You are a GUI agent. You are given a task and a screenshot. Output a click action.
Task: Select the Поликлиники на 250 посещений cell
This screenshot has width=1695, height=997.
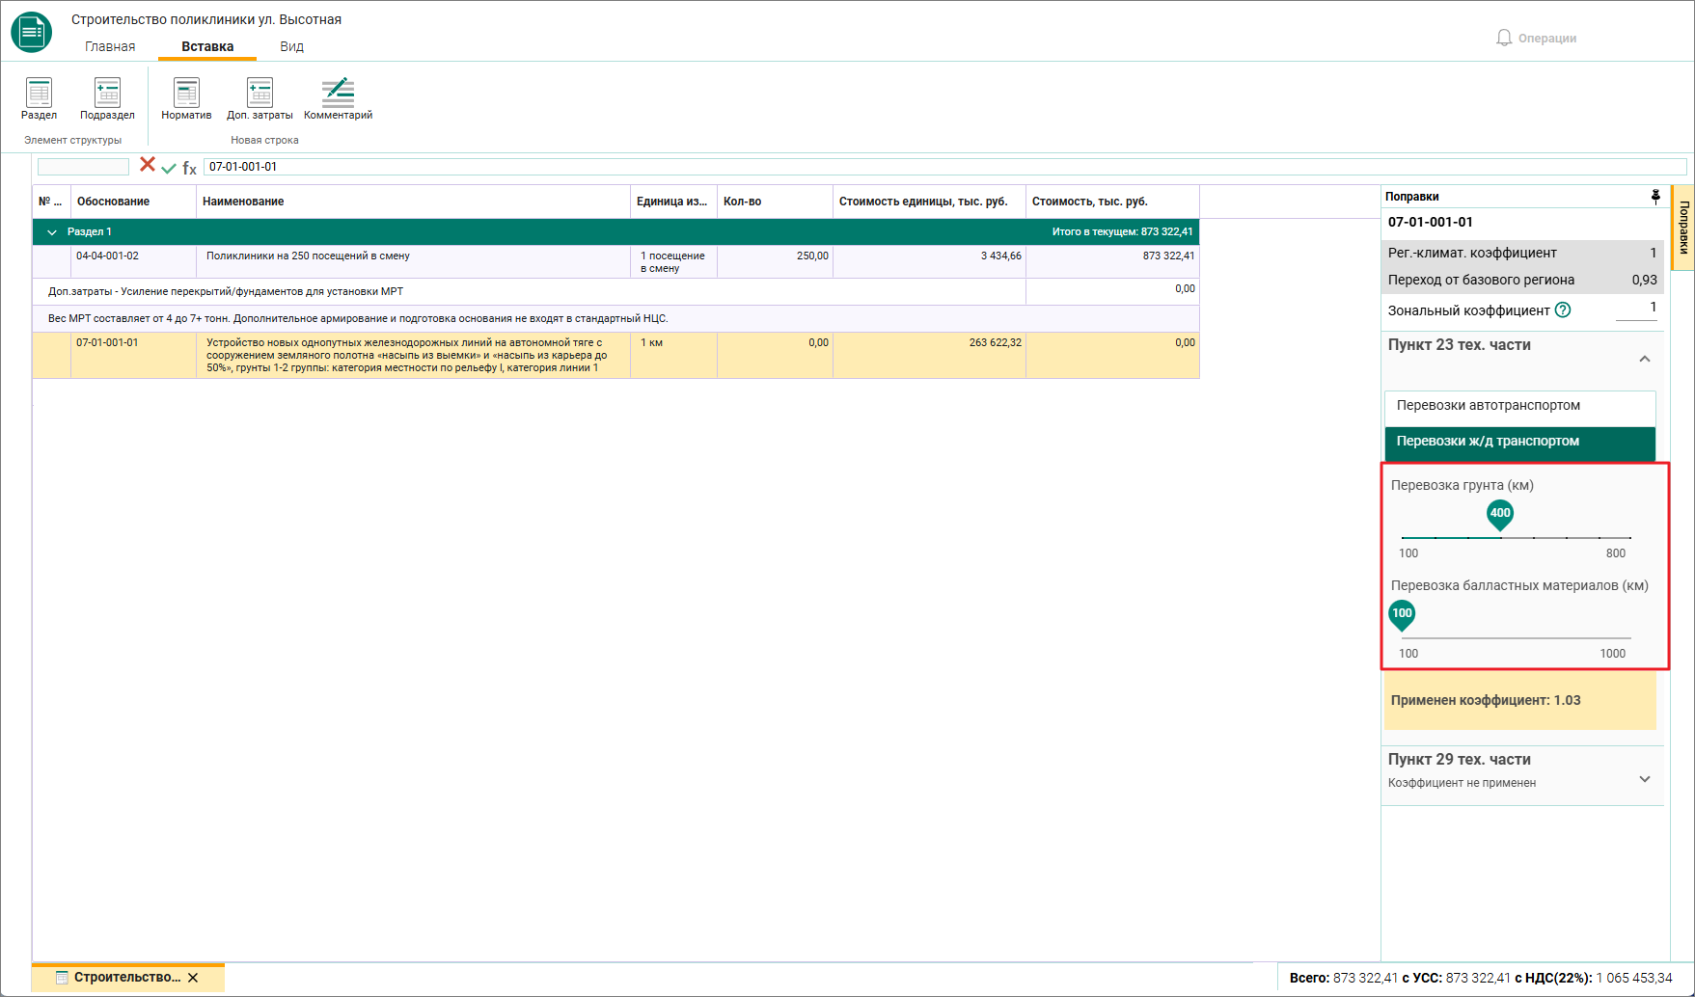click(x=413, y=261)
